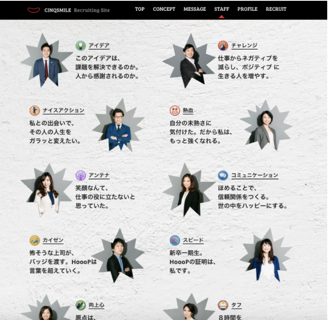The width and height of the screenshot is (328, 320).
Task: Click the text 自分の未熟さに気付けた。
Action: click(190, 128)
